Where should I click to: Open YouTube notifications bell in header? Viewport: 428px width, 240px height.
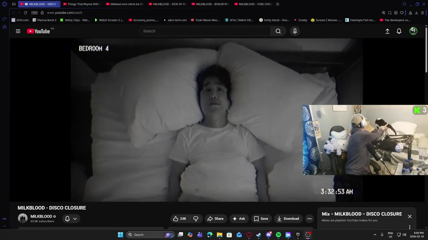tap(399, 31)
